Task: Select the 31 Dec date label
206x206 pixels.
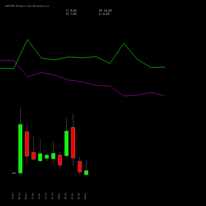Action: [13, 196]
